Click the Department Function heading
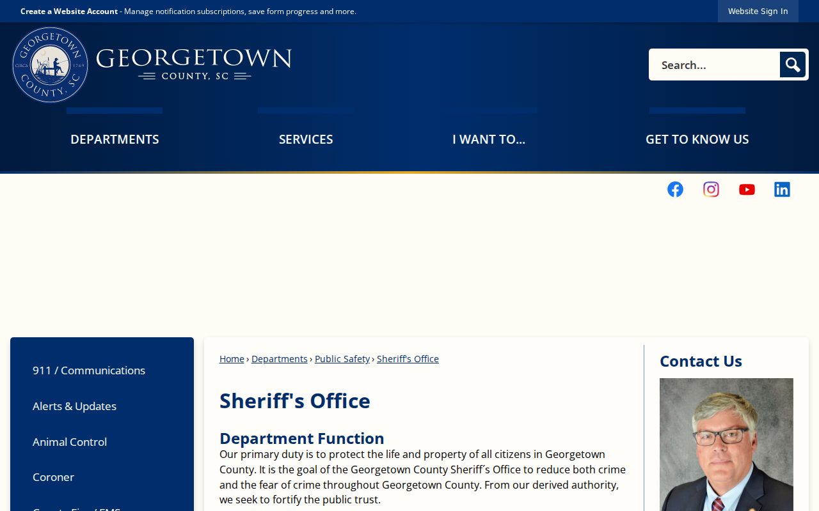This screenshot has width=819, height=511. (x=302, y=438)
